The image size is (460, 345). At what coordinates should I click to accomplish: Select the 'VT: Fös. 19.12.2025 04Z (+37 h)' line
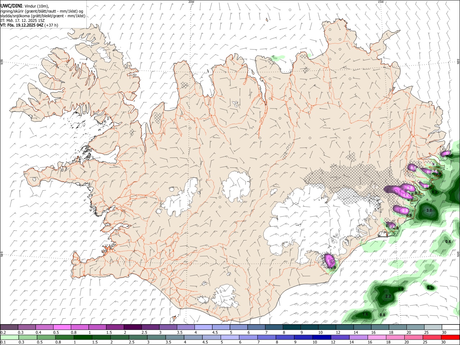coord(29,25)
